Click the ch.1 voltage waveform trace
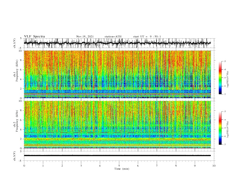 tap(117, 43)
